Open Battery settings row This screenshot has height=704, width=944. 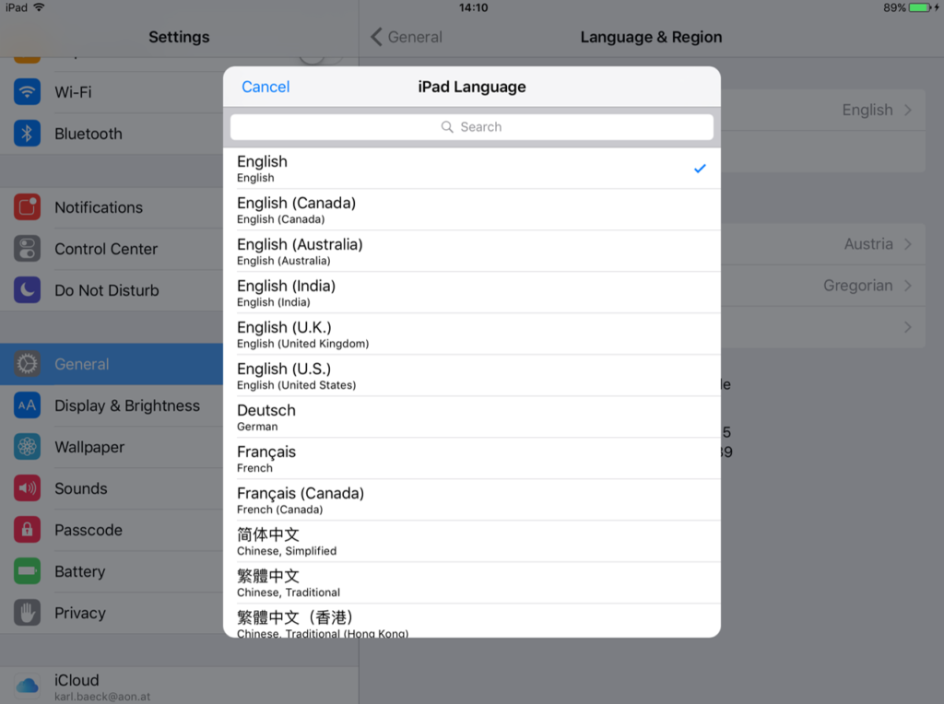112,571
